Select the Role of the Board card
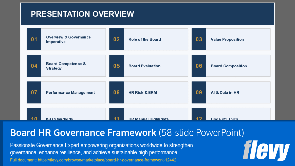 (x=149, y=39)
